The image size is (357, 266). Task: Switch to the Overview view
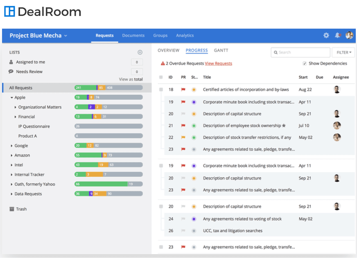(x=169, y=50)
